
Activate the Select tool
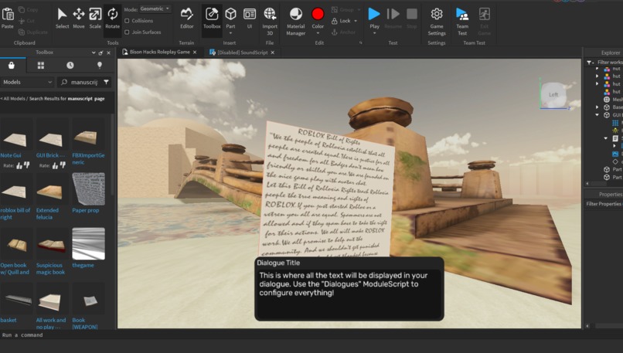(62, 19)
